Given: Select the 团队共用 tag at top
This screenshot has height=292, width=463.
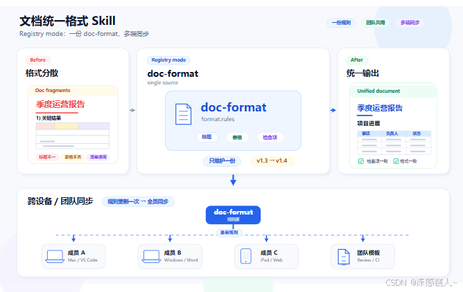Looking at the screenshot, I should tap(375, 23).
